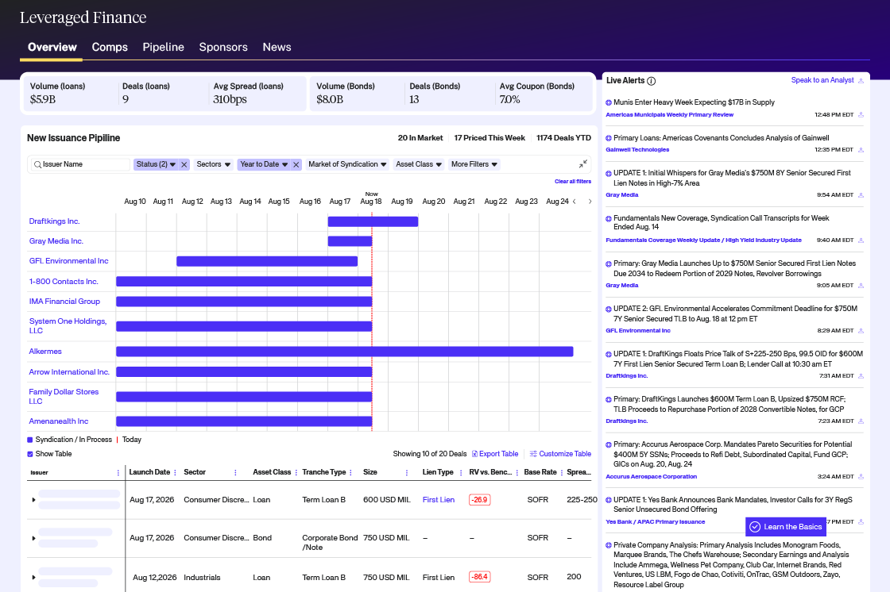Screen dimensions: 890x592
Task: Click analyst icon on 7:31 AM DraftKings alert
Action: 861,376
